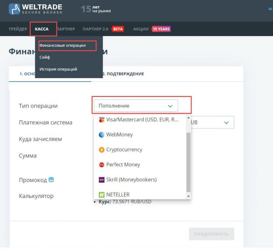This screenshot has height=251, width=273.
Task: Open the Тип операции dropdown
Action: click(136, 106)
